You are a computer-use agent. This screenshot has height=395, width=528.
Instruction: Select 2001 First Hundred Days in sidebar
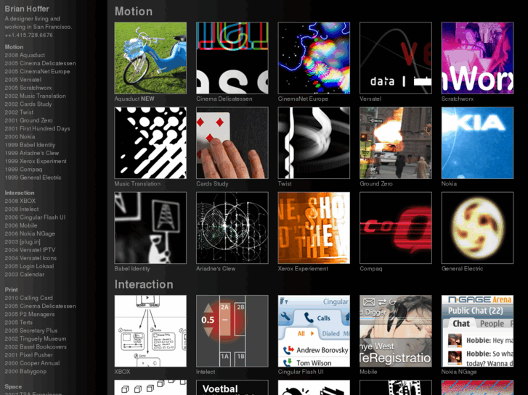point(37,128)
